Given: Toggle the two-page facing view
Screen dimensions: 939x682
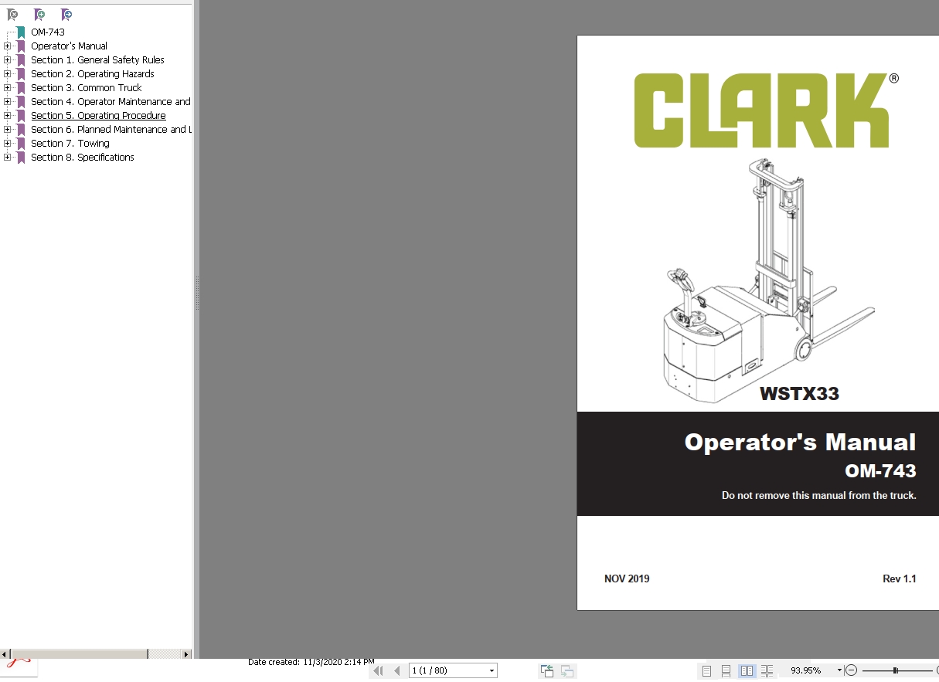Looking at the screenshot, I should [x=747, y=671].
